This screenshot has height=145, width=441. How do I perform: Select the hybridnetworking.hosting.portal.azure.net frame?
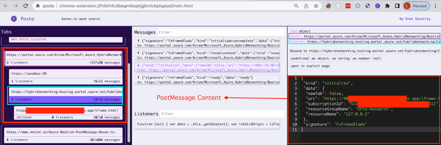click(66, 92)
